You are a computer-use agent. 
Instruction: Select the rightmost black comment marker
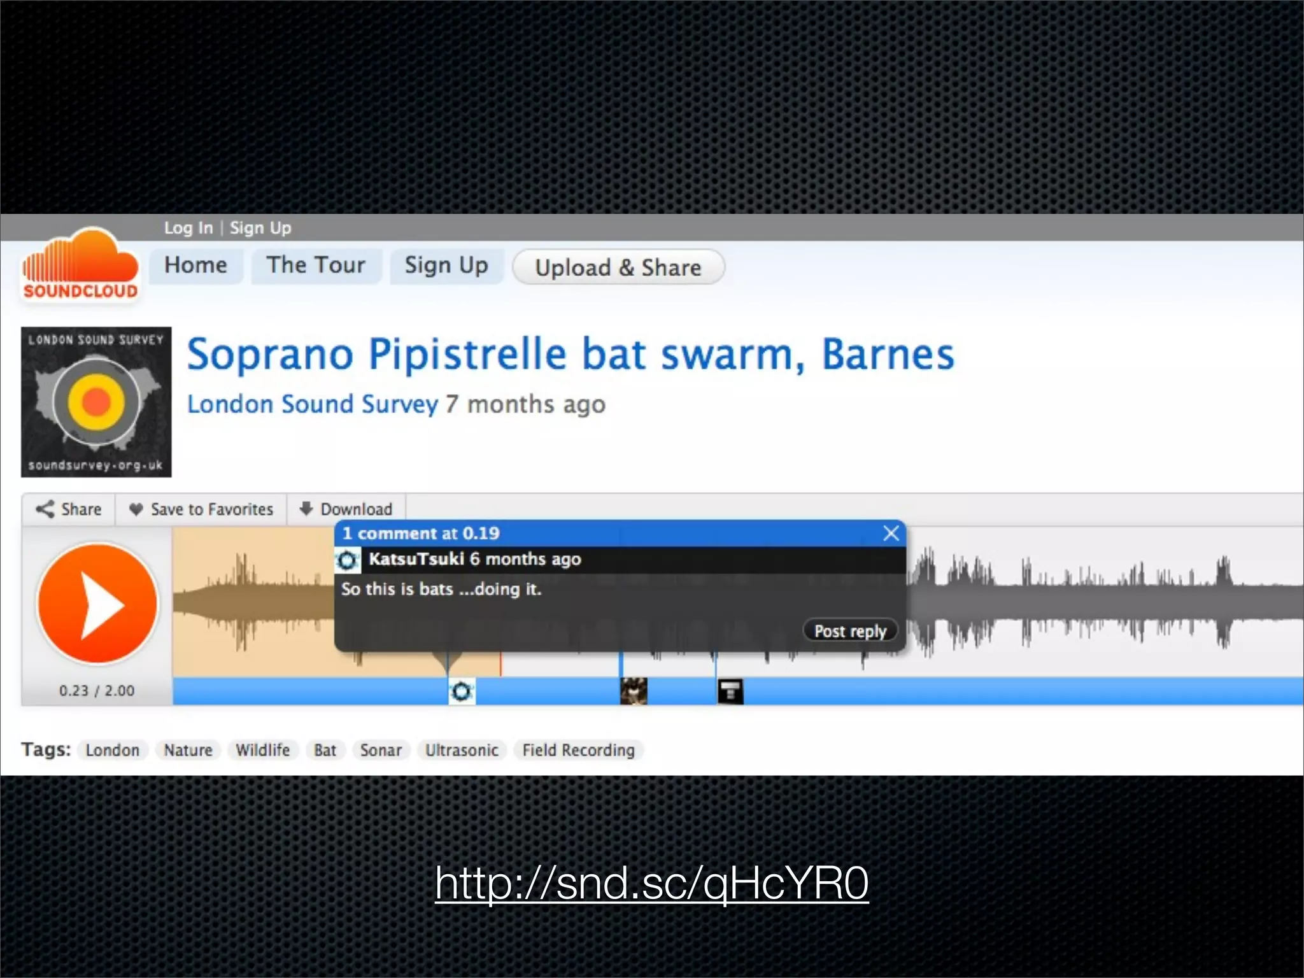click(x=730, y=691)
